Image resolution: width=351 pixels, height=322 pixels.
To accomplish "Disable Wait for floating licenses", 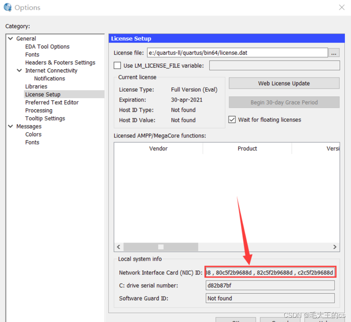I will pos(232,120).
